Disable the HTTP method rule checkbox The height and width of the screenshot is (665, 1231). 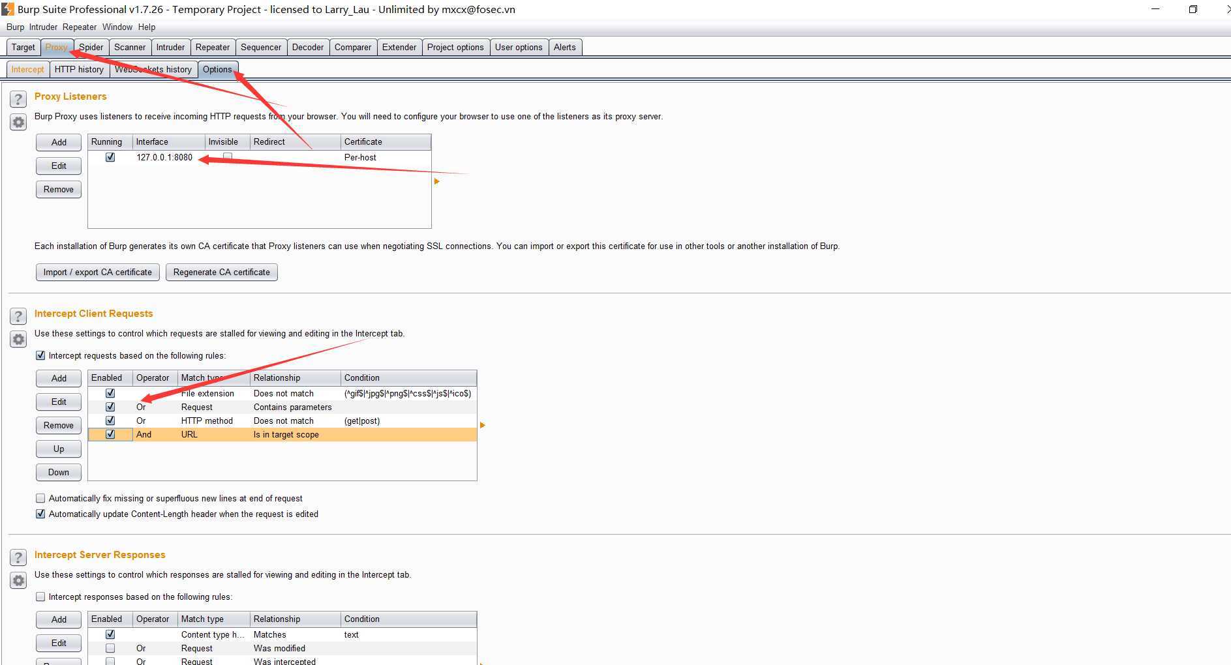coord(110,421)
